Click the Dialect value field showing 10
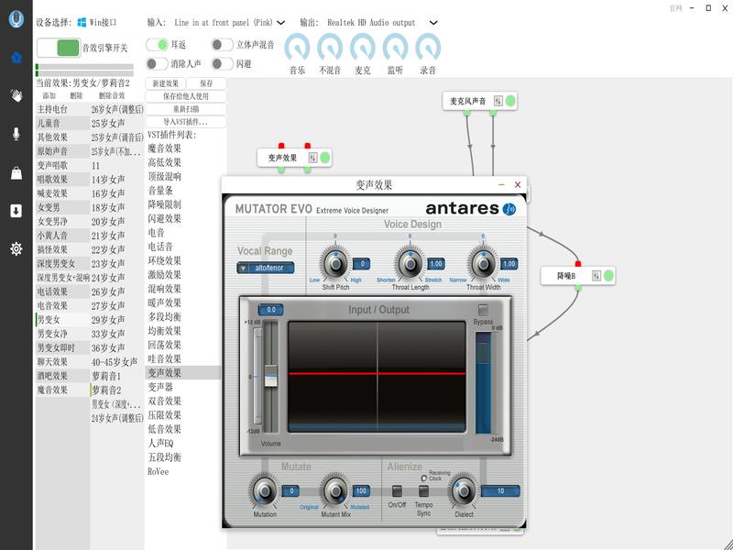The image size is (733, 550). coord(500,490)
